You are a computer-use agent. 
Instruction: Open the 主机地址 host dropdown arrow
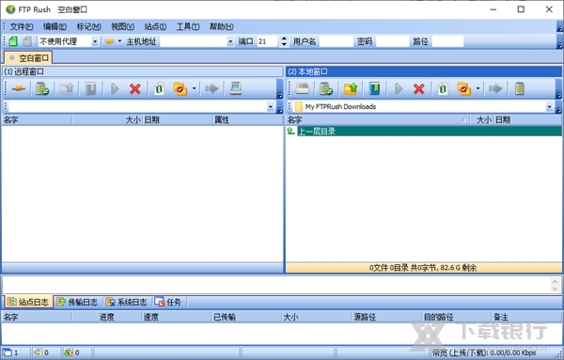(230, 41)
